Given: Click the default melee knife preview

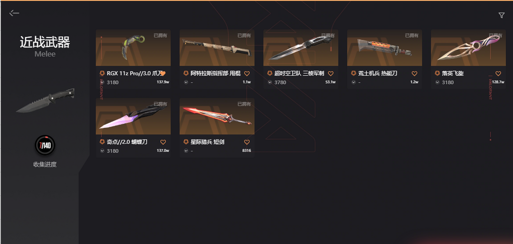Looking at the screenshot, I should click(x=46, y=100).
